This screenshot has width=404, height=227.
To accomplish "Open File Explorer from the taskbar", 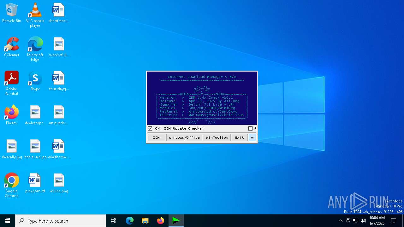I will [x=145, y=221].
